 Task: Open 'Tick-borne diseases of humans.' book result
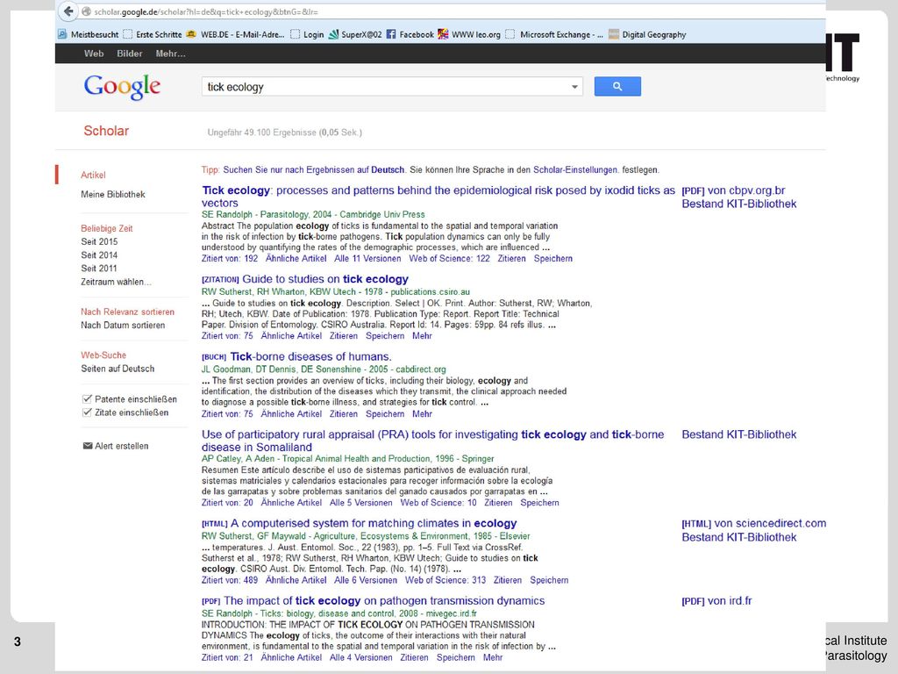pyautogui.click(x=311, y=356)
